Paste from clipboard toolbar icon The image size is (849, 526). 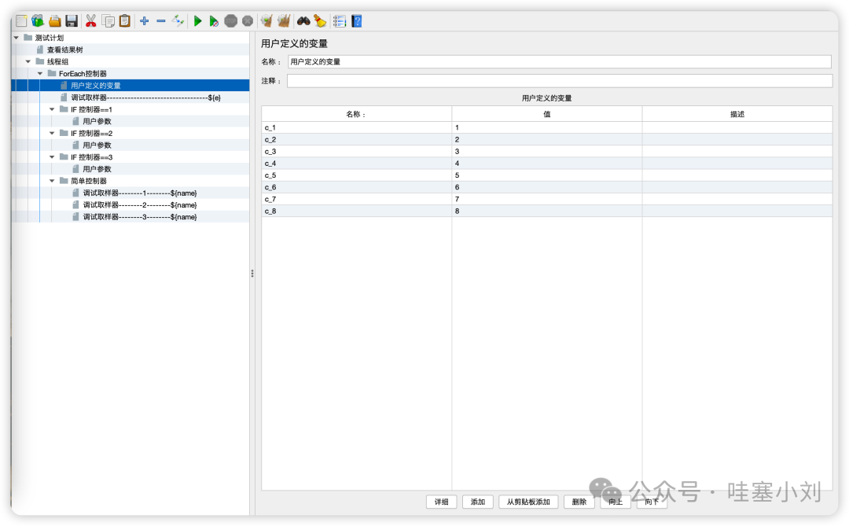(125, 21)
